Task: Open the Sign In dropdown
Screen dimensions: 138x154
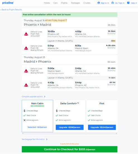Action: point(103,3)
